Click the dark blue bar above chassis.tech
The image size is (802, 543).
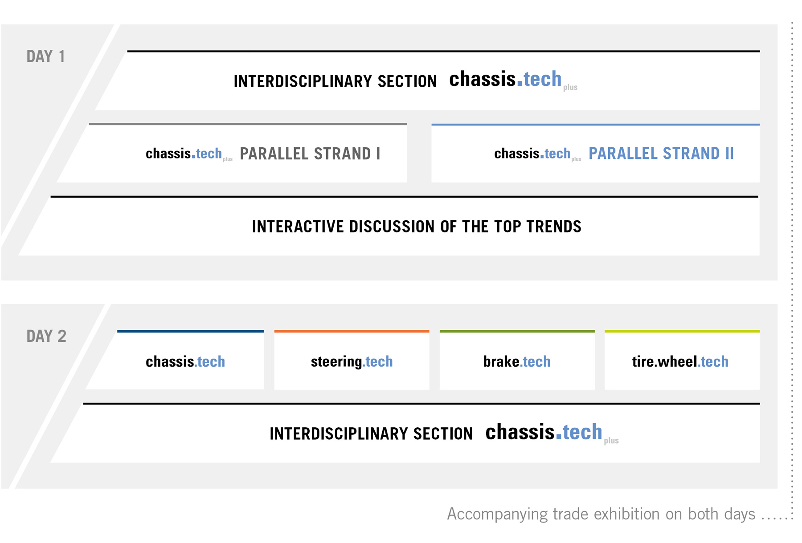190,331
